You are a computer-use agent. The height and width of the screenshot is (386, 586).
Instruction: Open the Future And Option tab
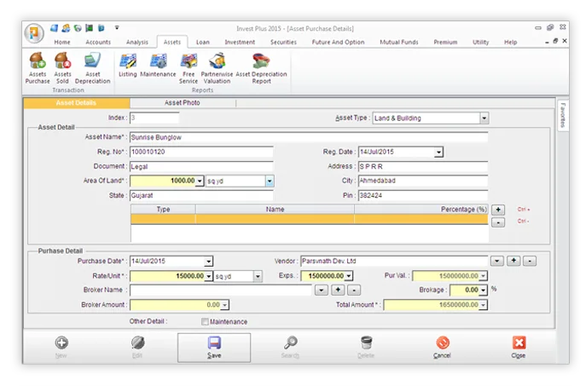point(339,43)
